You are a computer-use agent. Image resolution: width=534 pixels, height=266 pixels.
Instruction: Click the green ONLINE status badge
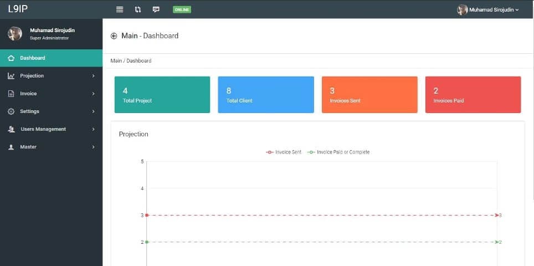(x=182, y=9)
